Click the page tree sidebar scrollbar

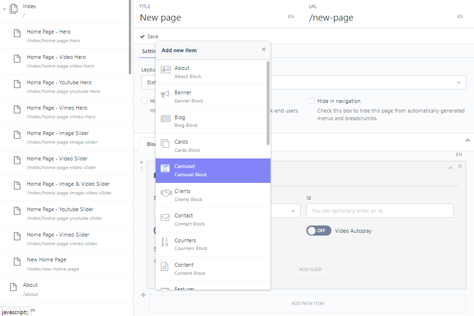tap(130, 37)
